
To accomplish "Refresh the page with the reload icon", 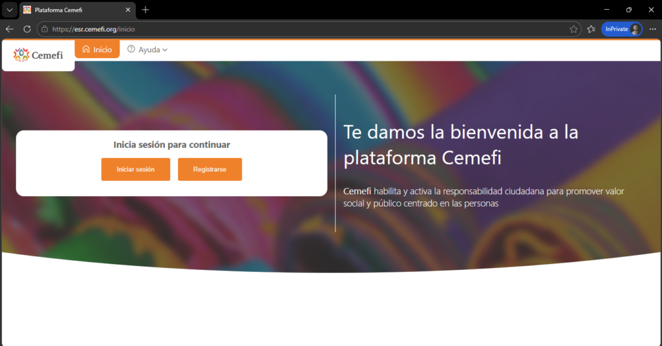I will (27, 29).
